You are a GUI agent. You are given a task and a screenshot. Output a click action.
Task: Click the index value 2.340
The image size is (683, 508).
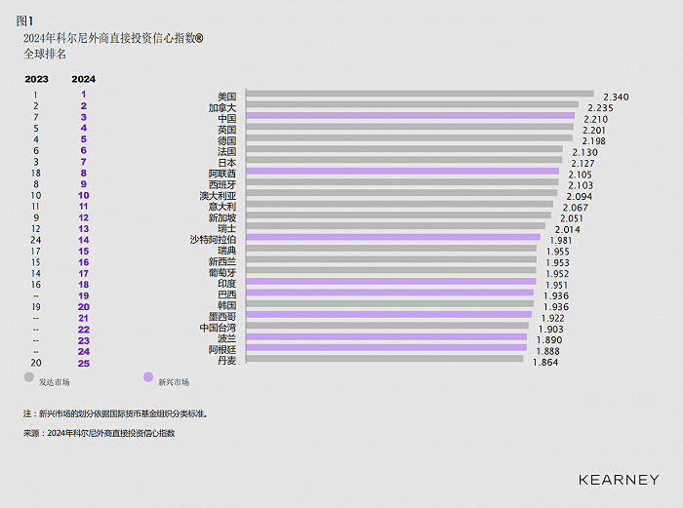(616, 98)
